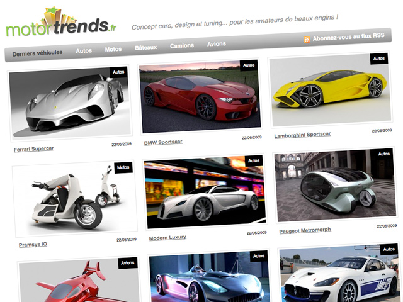This screenshot has width=403, height=302.
Task: Click the orange RSS feed icon
Action: tap(307, 39)
